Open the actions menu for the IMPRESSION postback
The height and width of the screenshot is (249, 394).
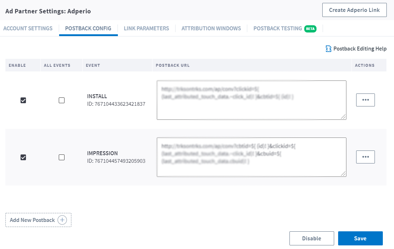[x=366, y=157]
